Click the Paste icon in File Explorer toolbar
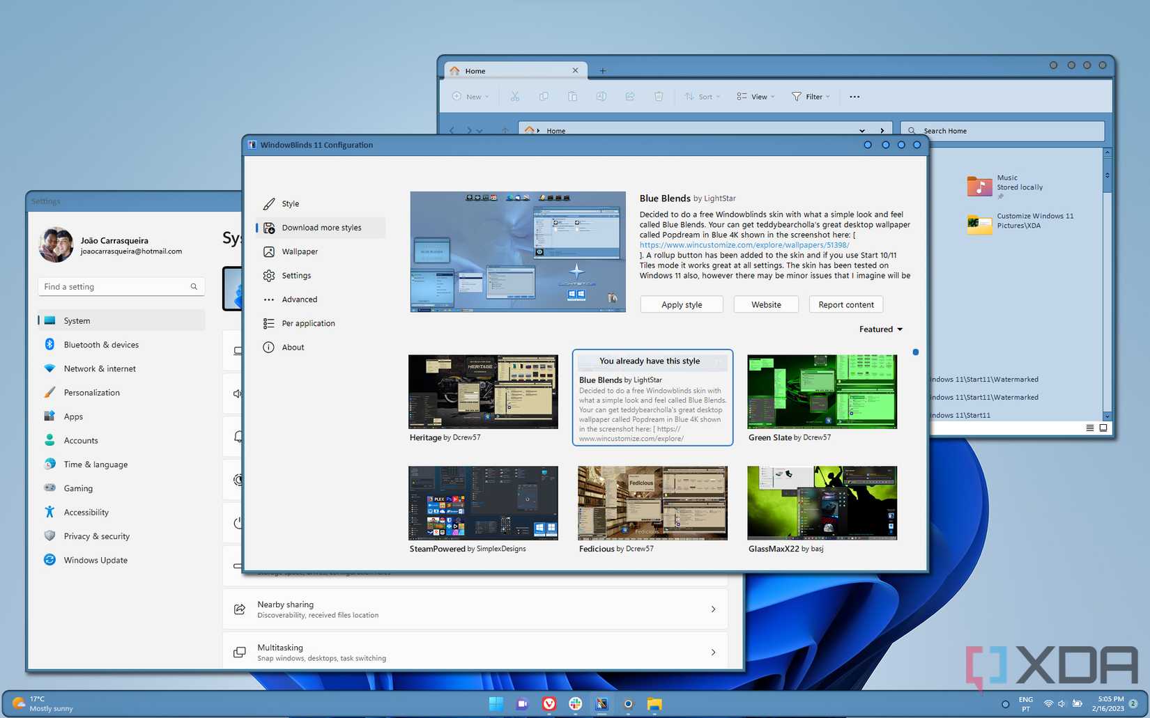 tap(572, 96)
